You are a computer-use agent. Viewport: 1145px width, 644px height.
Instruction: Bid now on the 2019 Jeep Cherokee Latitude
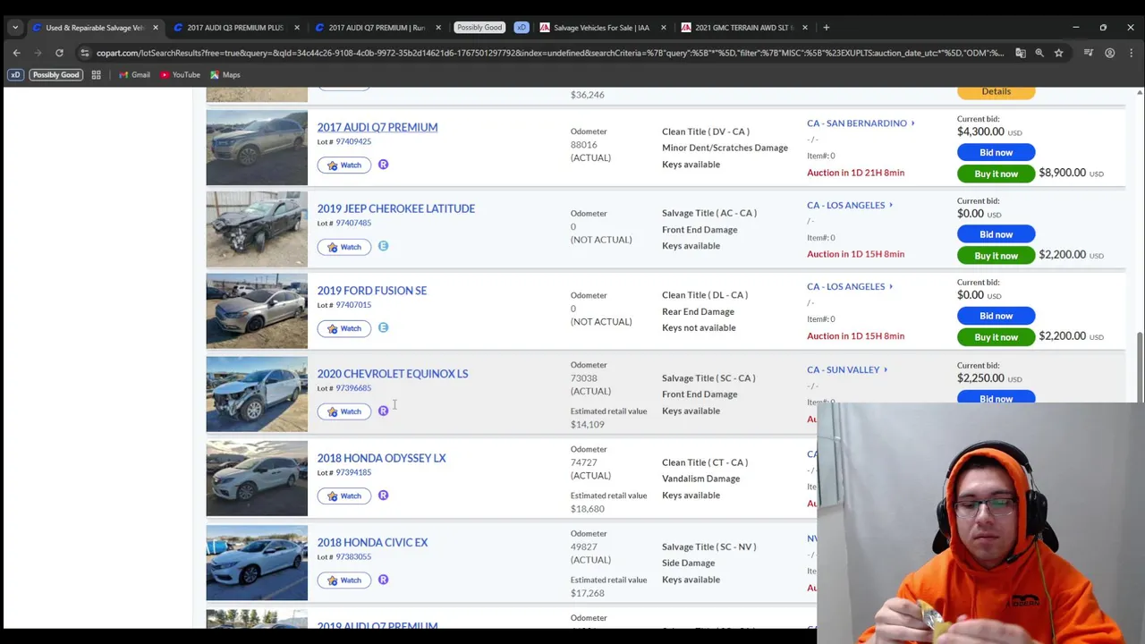tap(996, 234)
